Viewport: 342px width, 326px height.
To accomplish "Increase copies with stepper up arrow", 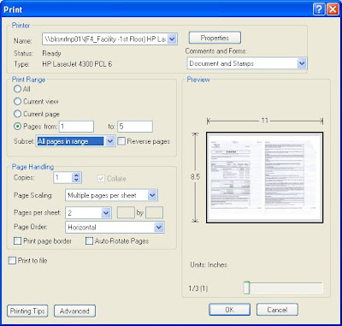I will (x=76, y=175).
